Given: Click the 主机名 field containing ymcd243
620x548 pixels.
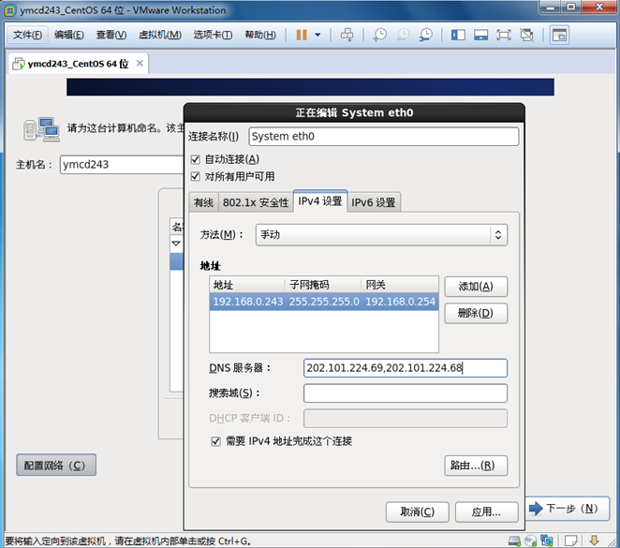Looking at the screenshot, I should tap(122, 165).
